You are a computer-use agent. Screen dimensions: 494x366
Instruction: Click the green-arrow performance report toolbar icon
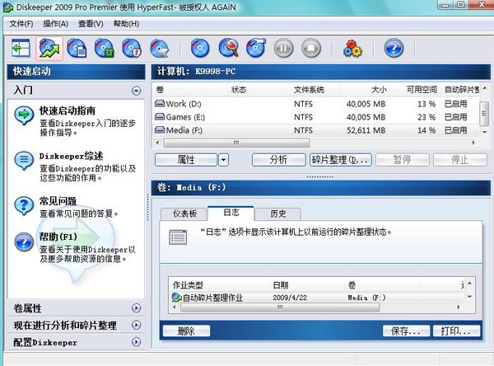(49, 49)
